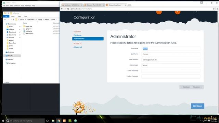Click xampp in the Explorer breadcrumb
The image size is (219, 123).
(x=40, y=19)
